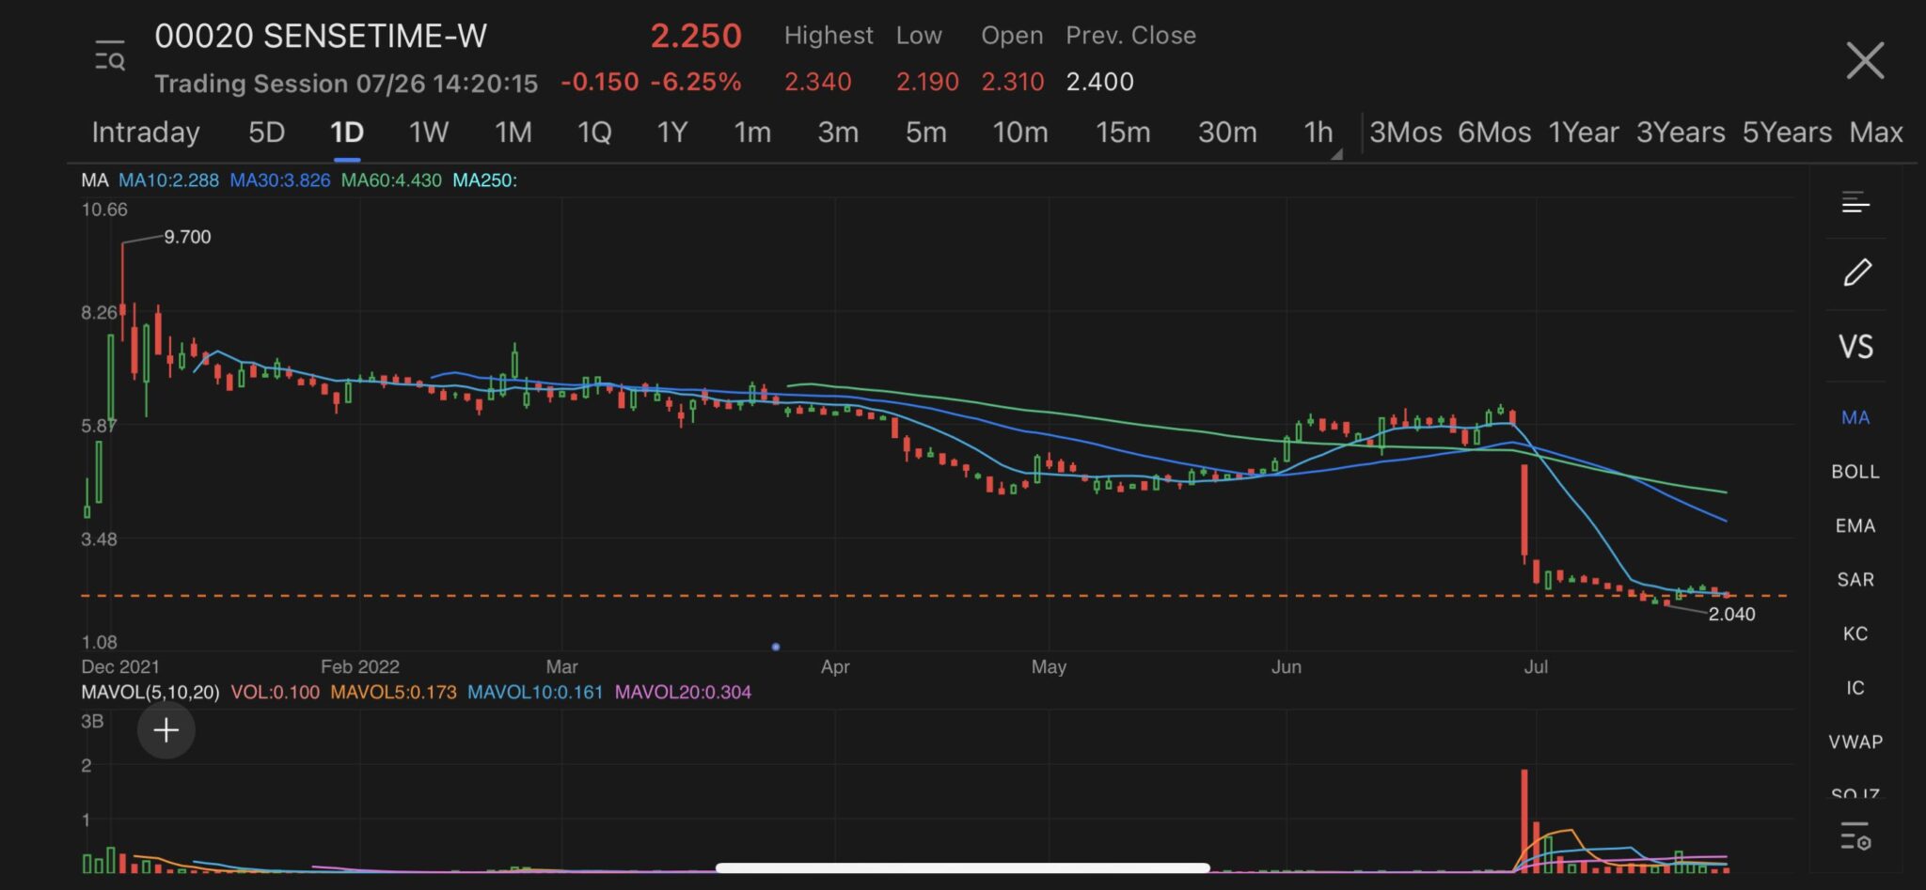Choose the 15m minute interval
1926x890 pixels.
pos(1123,133)
